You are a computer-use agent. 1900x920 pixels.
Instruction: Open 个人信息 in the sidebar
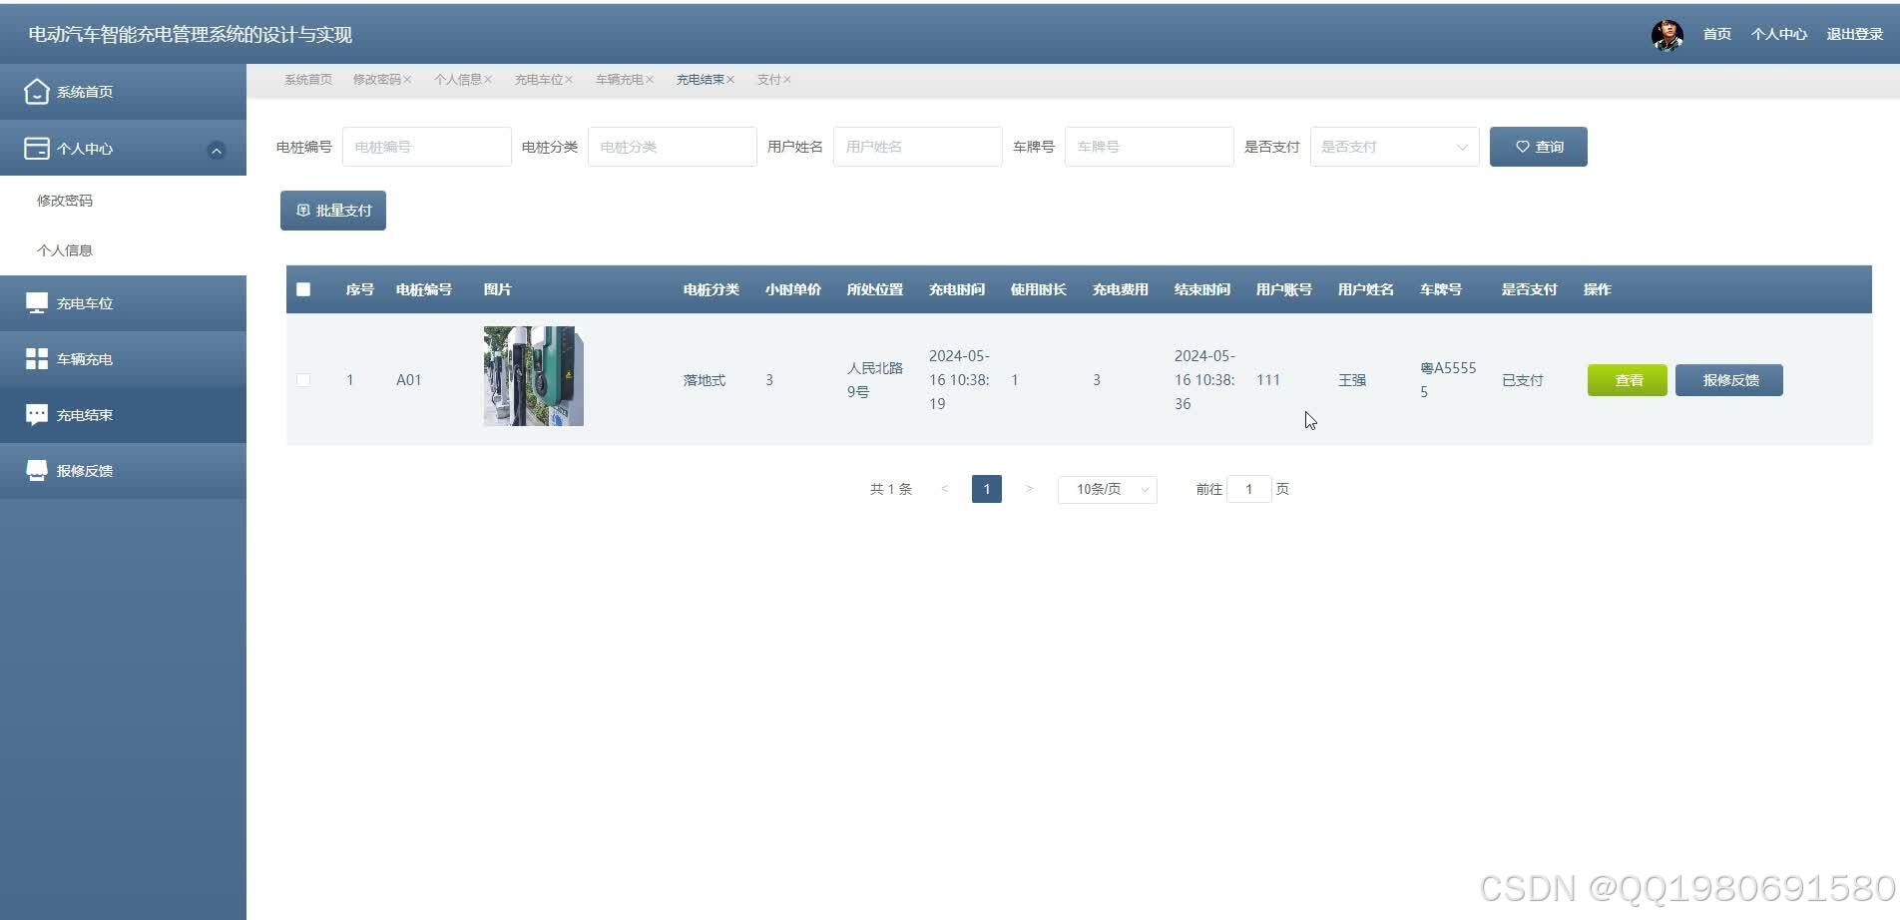[65, 250]
